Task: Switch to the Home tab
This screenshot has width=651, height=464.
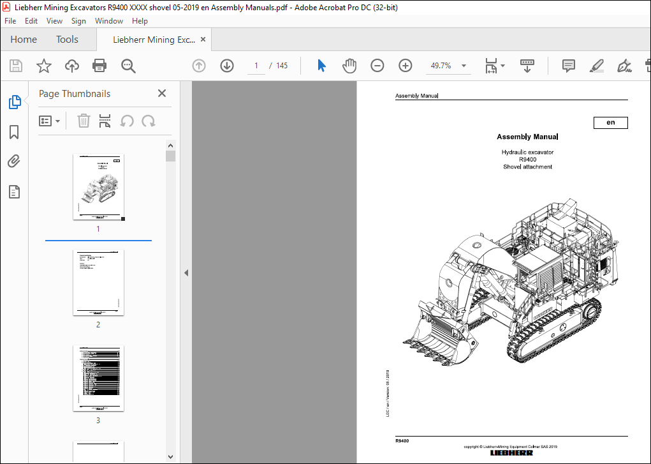Action: click(24, 40)
